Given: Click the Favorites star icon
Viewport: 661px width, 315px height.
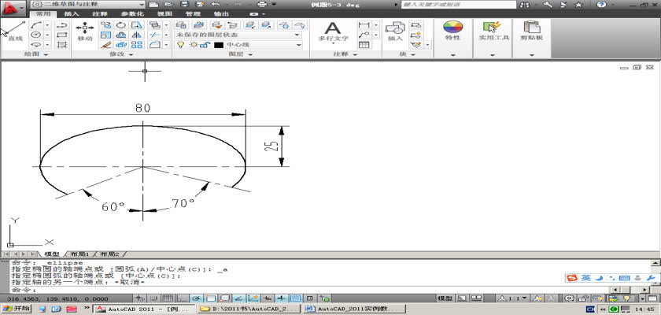Looking at the screenshot, I should point(579,5).
